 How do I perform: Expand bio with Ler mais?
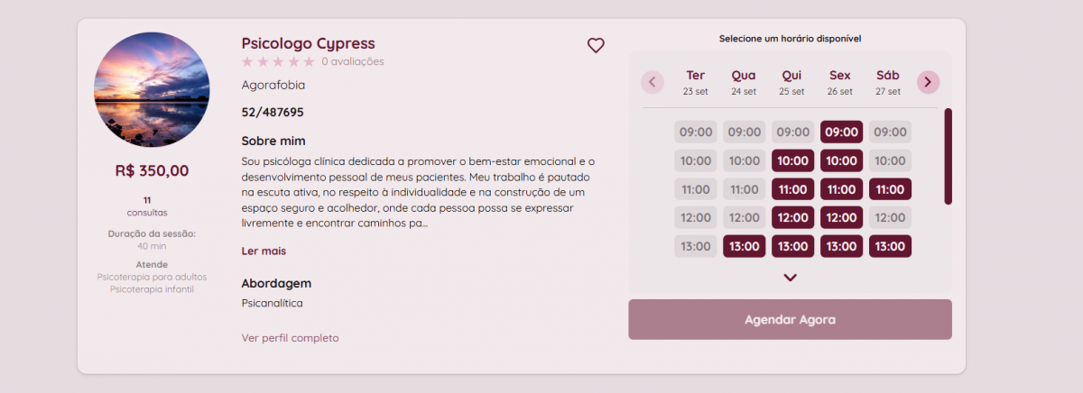tap(264, 251)
